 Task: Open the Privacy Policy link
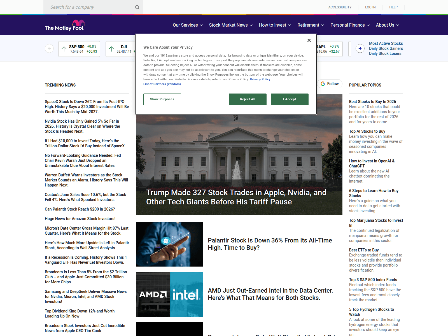[x=260, y=80]
